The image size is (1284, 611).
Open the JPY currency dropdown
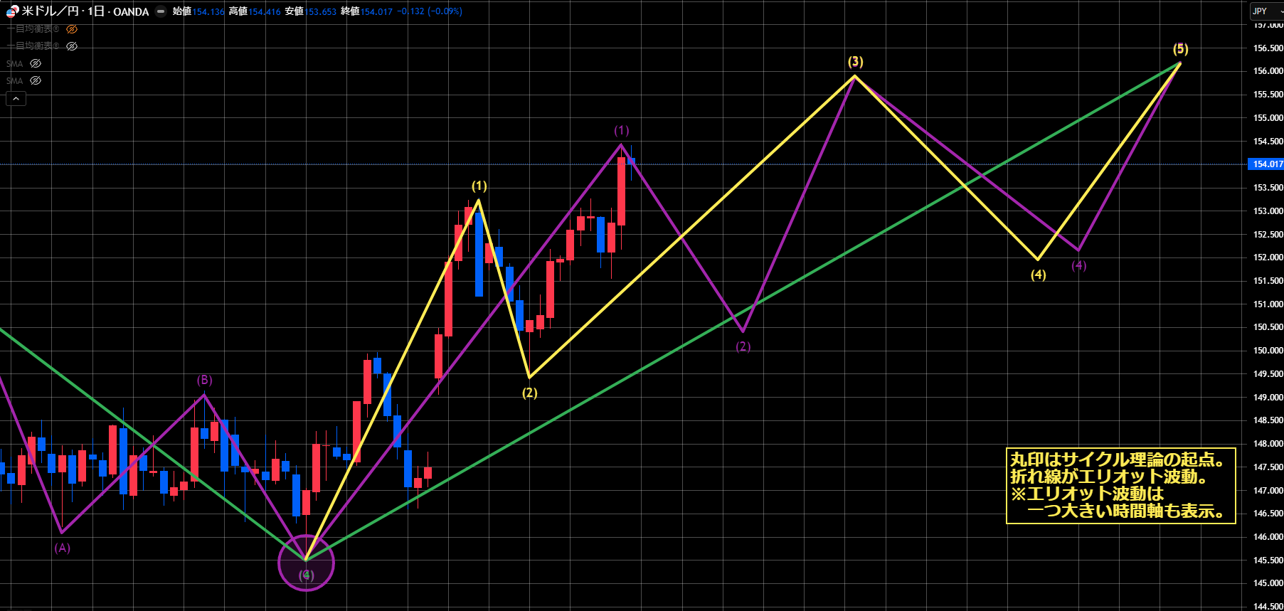[1266, 11]
